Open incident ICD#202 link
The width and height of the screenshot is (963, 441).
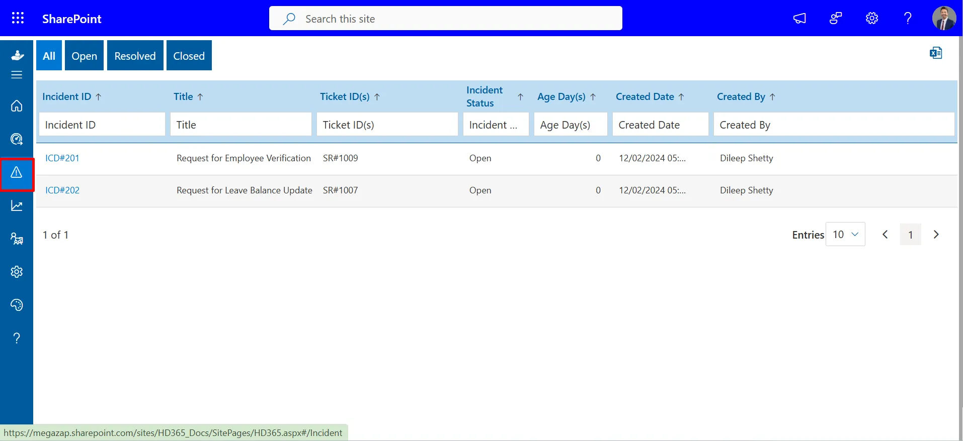62,190
